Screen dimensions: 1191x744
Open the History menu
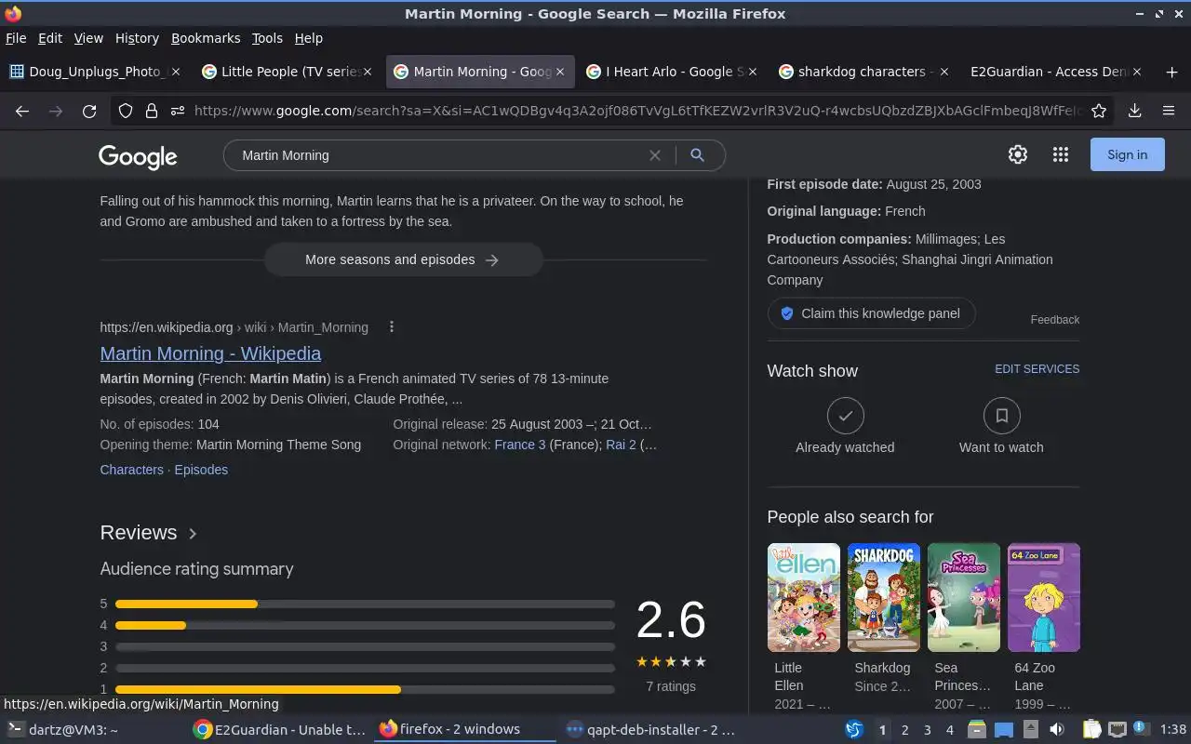coord(137,38)
